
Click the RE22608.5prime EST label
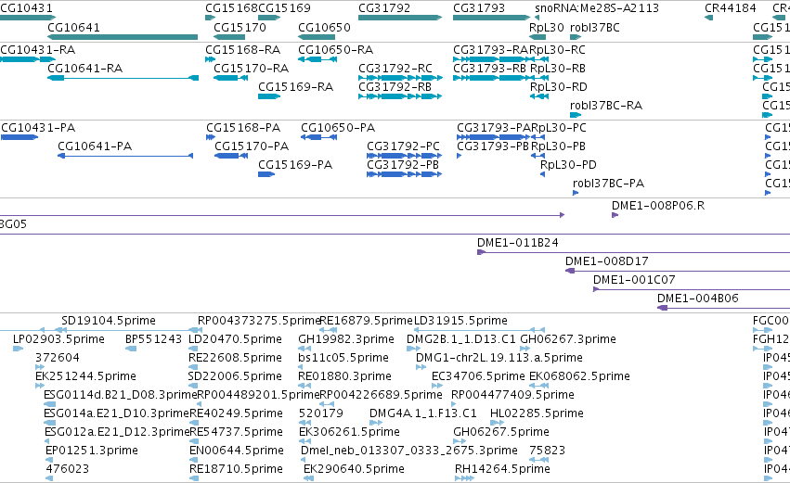click(235, 357)
